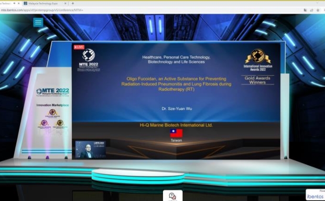Image resolution: width=325 pixels, height=201 pixels.
Task: Click the MTE 2022 logo on the screen
Action: [x=88, y=60]
